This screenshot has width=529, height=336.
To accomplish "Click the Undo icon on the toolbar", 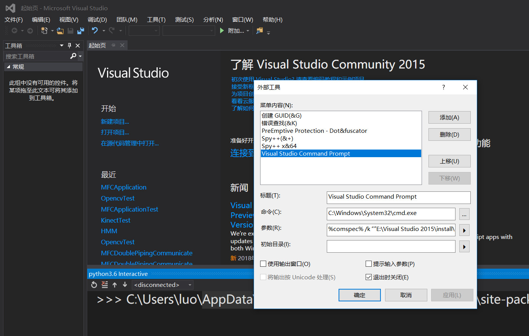I will [95, 31].
